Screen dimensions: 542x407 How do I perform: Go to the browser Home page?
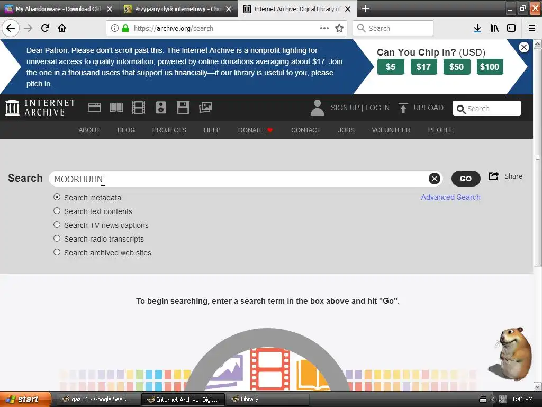pyautogui.click(x=62, y=28)
